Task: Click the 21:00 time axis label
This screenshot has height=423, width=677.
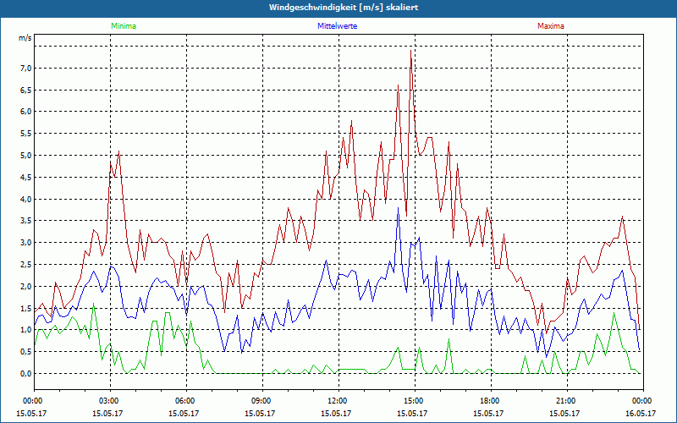Action: (565, 401)
